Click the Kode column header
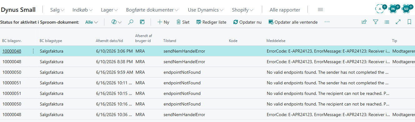Viewport: 415px width, 122px height. [233, 41]
